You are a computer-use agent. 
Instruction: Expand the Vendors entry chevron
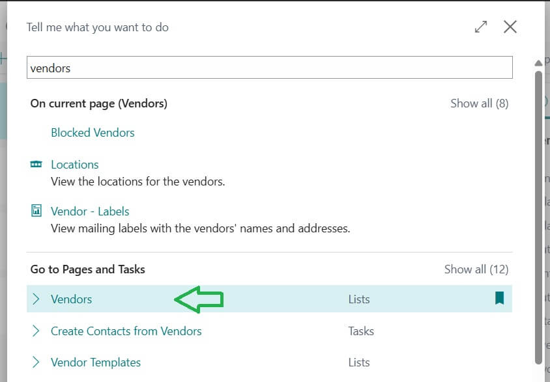[36, 299]
